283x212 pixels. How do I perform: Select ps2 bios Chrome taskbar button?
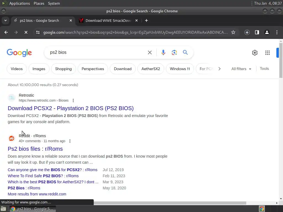click(33, 209)
